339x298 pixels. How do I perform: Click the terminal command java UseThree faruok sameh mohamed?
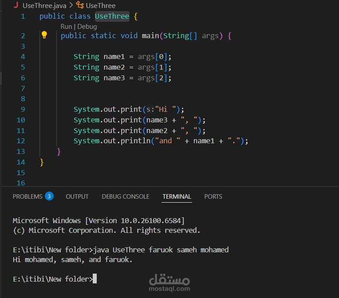click(161, 250)
